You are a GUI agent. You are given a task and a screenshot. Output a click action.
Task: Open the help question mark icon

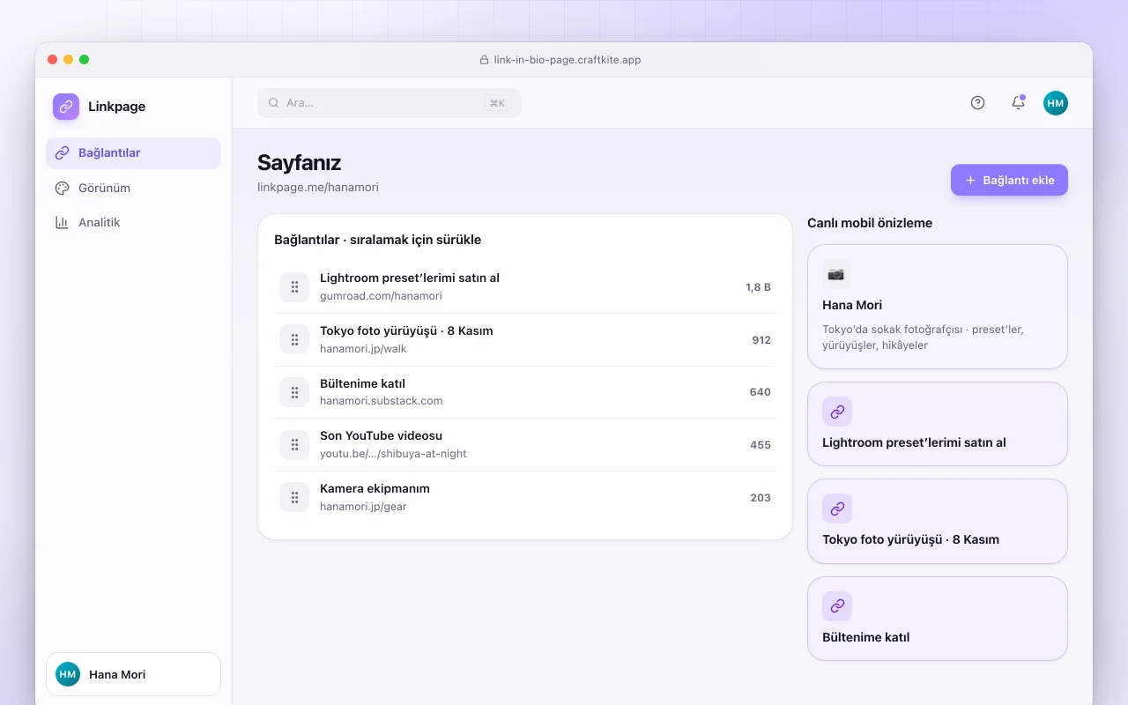click(x=977, y=103)
